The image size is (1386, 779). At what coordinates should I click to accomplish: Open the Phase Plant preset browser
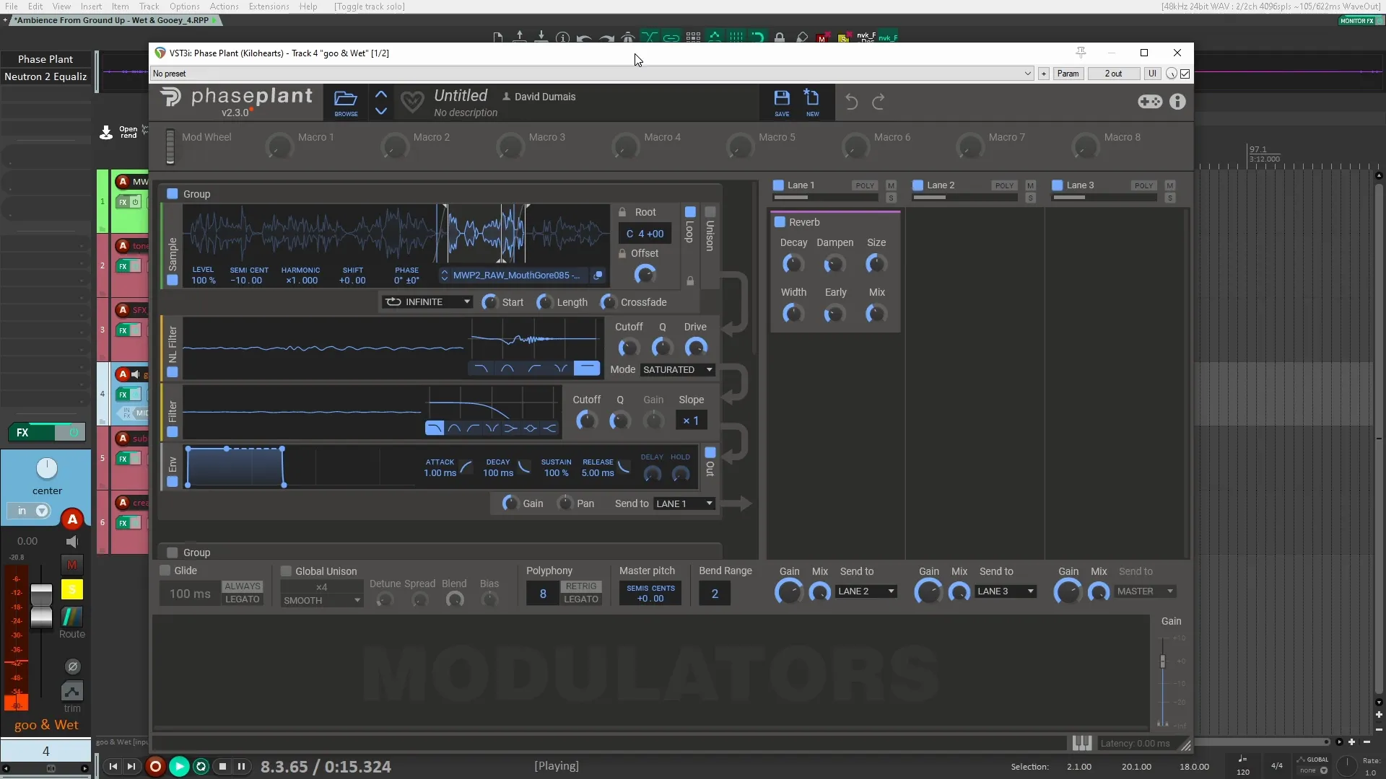(346, 102)
